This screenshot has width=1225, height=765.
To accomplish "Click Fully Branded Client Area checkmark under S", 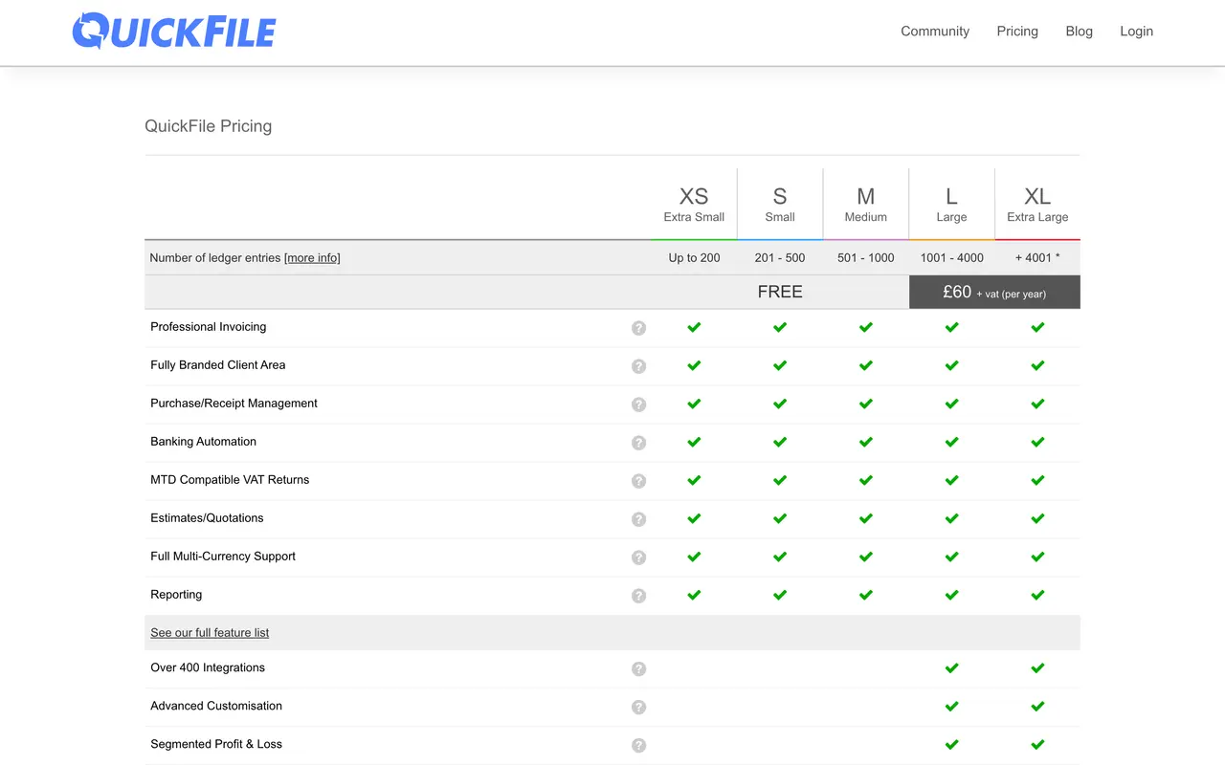I will pos(780,365).
